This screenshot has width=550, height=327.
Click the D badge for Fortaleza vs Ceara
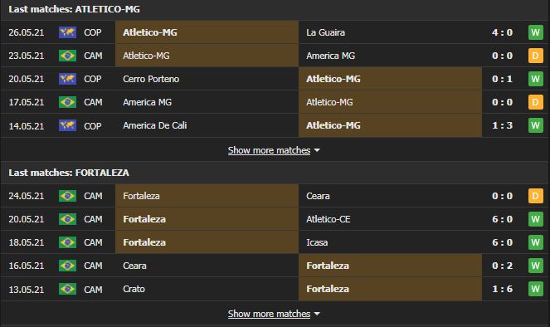[535, 196]
